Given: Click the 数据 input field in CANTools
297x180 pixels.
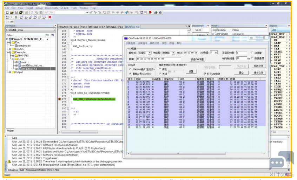Looking at the screenshot, I should (158, 59).
